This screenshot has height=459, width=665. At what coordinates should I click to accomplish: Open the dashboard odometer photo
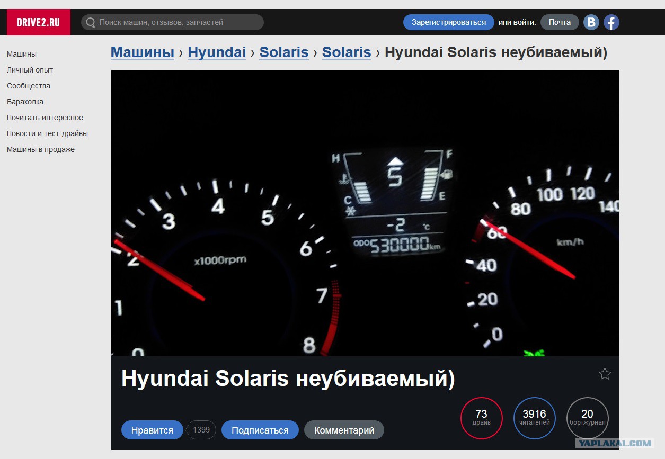pos(365,213)
